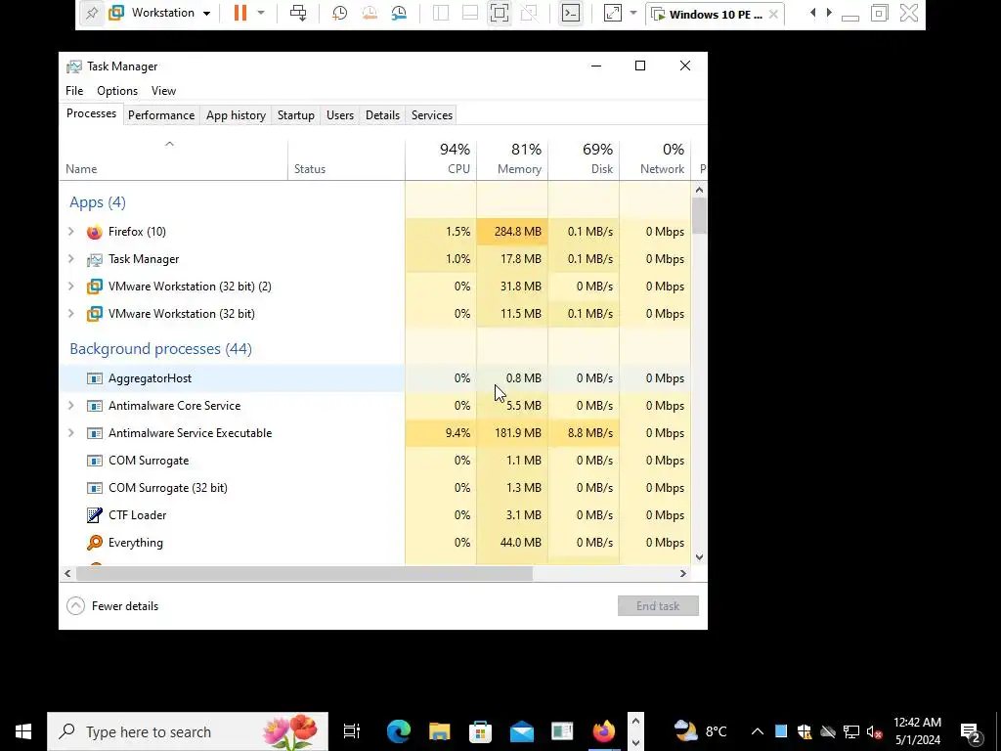
Task: Switch to the Users tab
Action: [x=339, y=115]
